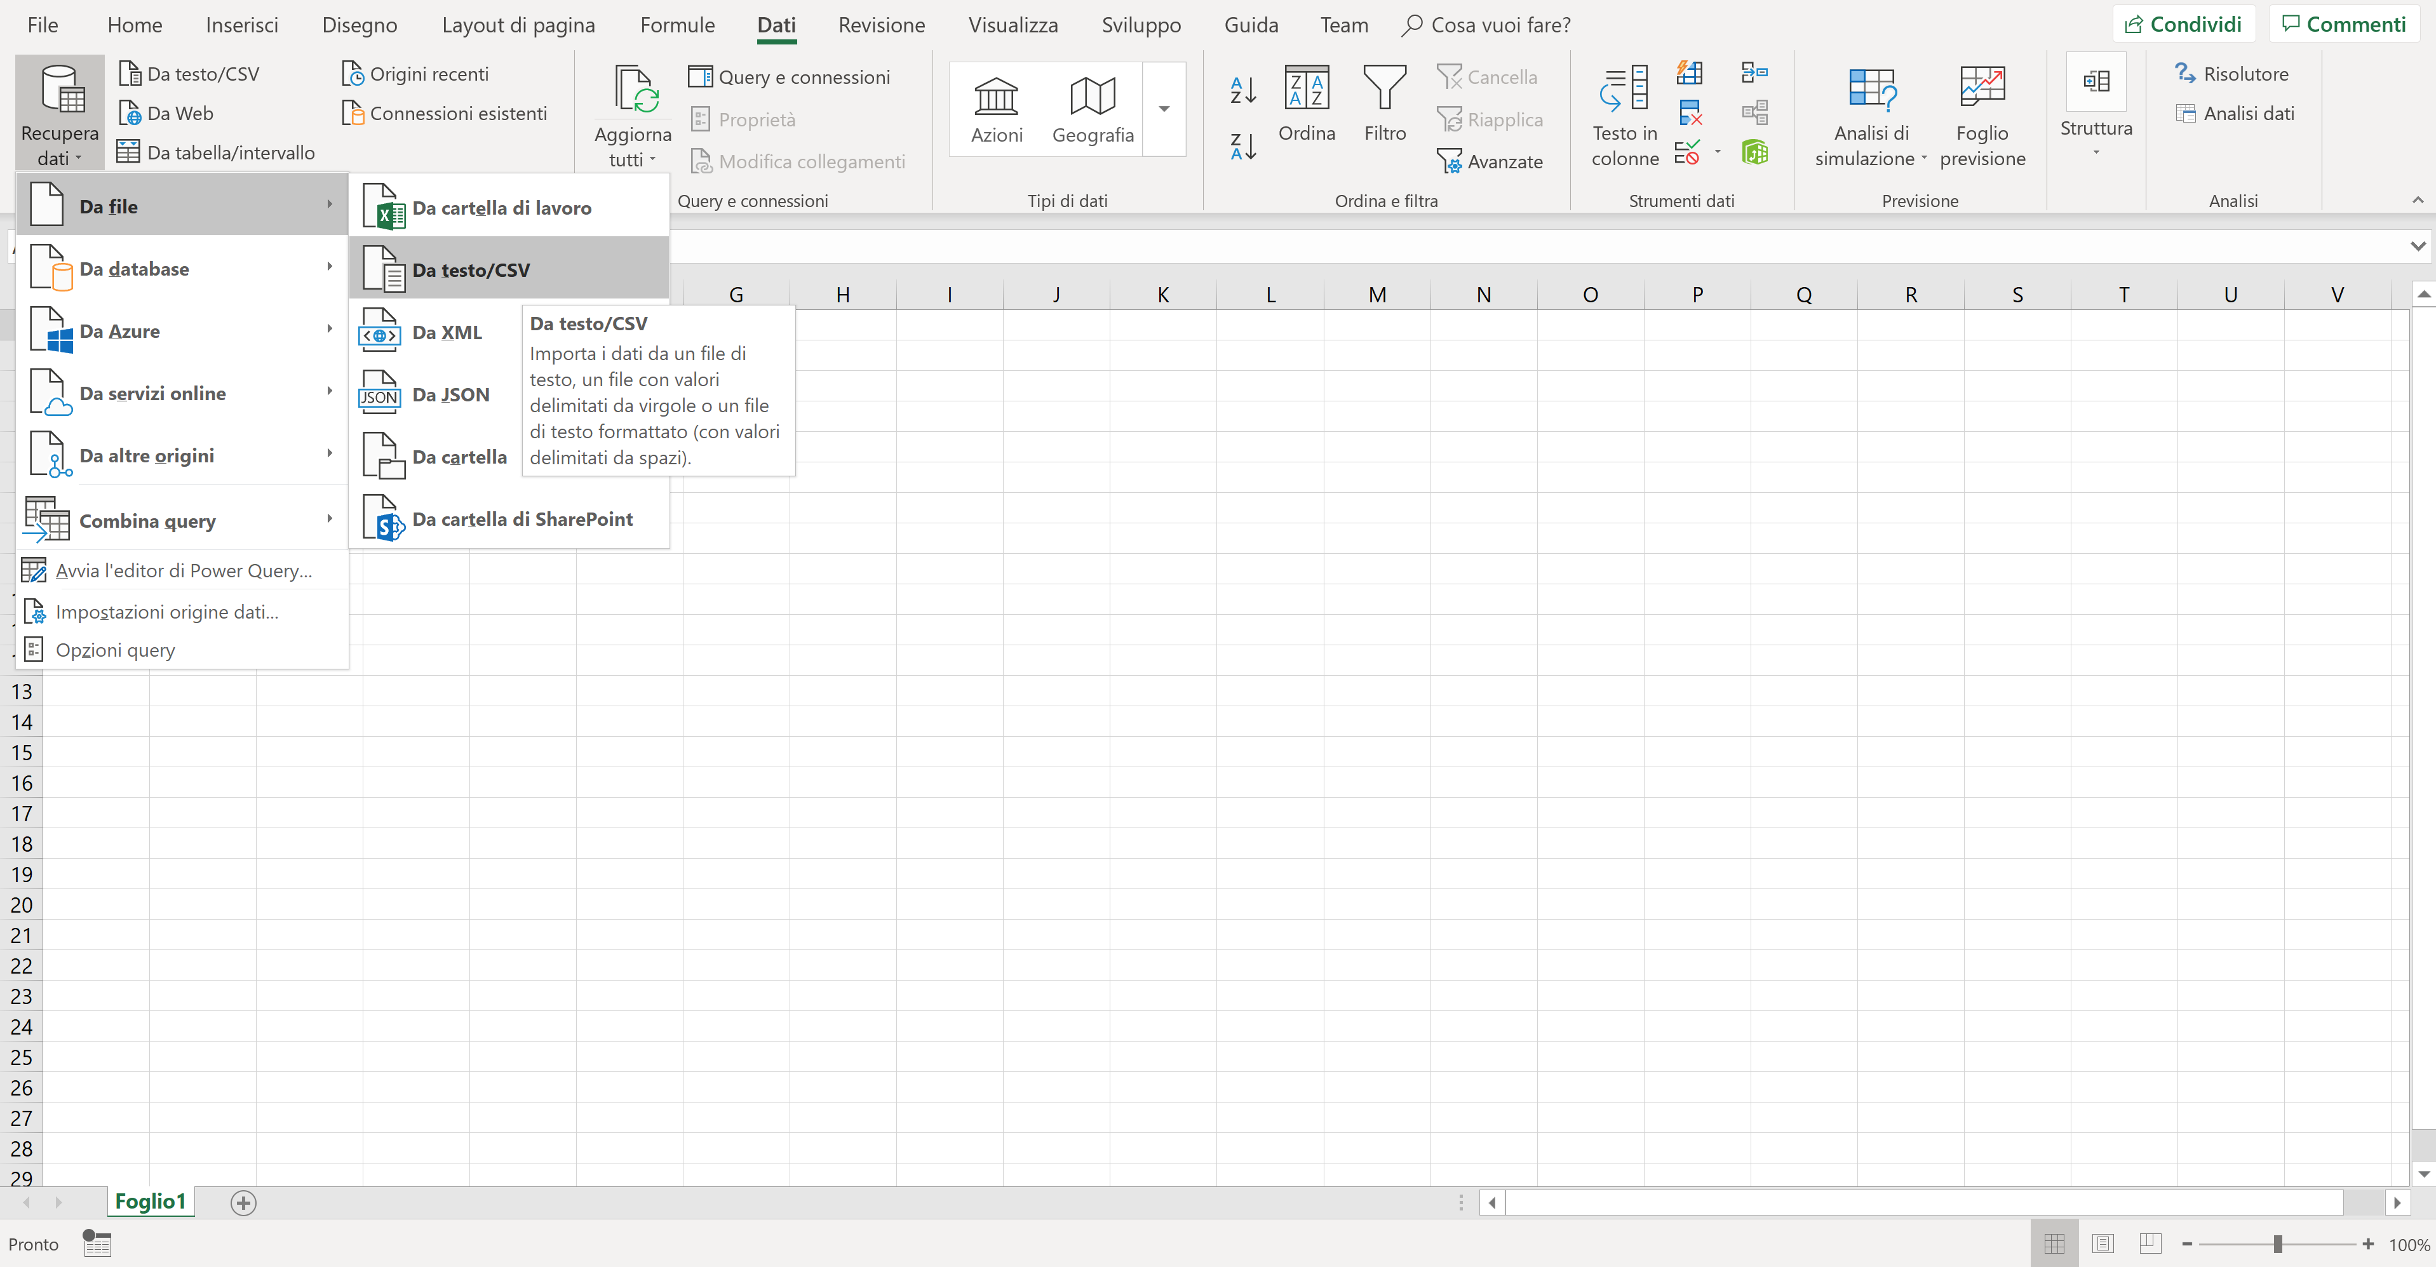Click Da Web in the ribbon
Image resolution: width=2436 pixels, height=1267 pixels.
[x=166, y=114]
